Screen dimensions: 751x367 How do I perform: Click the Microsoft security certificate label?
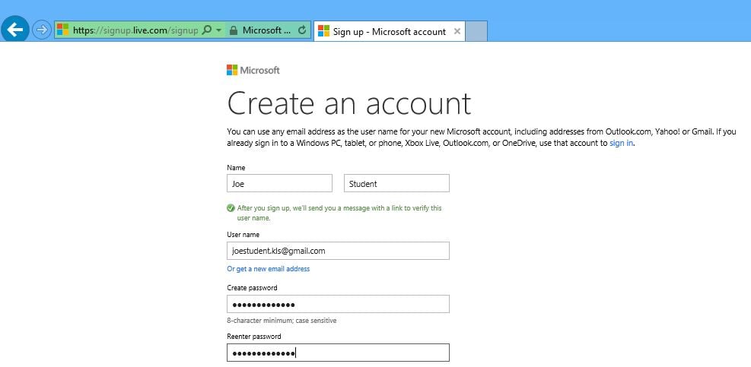[266, 30]
